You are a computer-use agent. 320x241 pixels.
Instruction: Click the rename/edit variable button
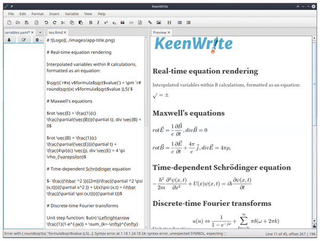click(x=24, y=40)
